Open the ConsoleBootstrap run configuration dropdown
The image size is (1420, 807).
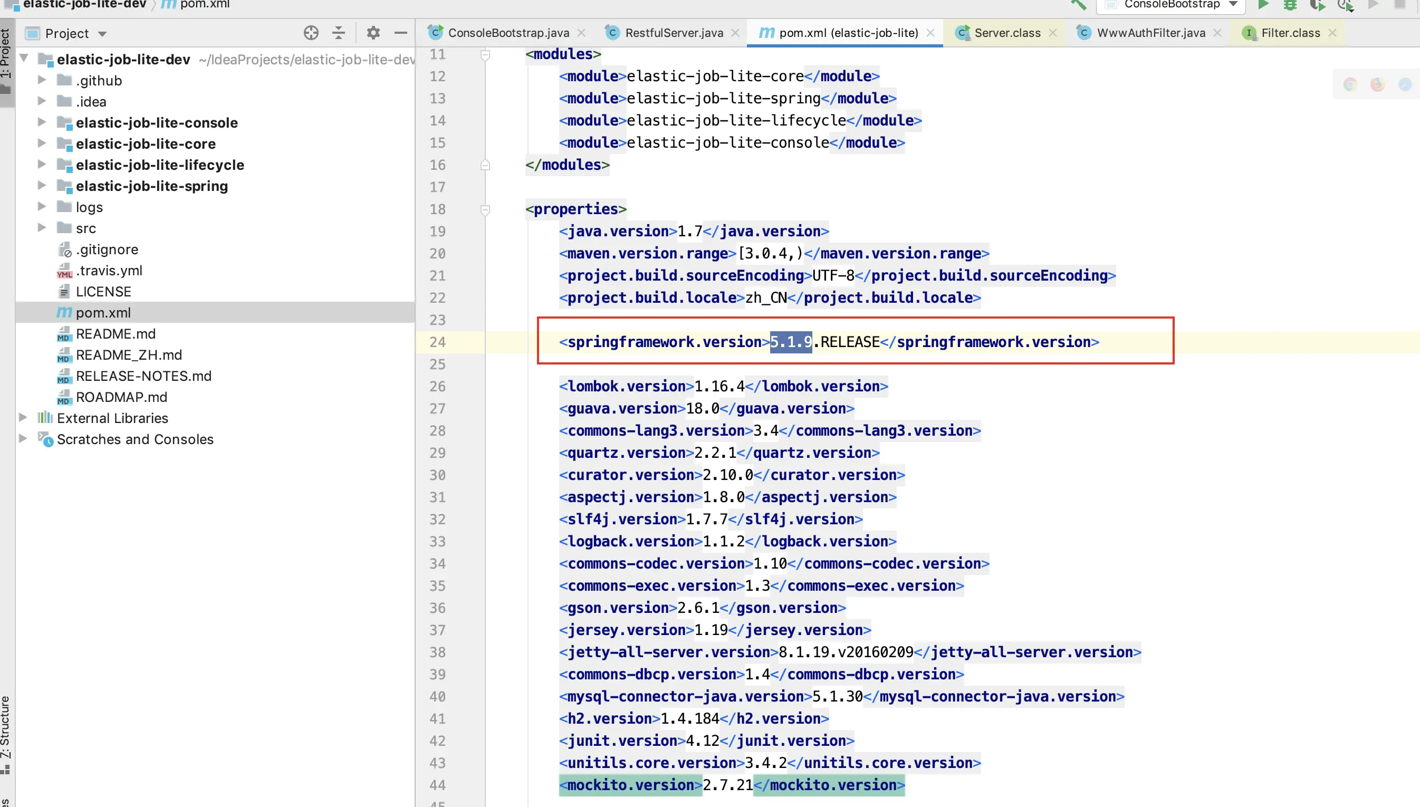[x=1171, y=5]
